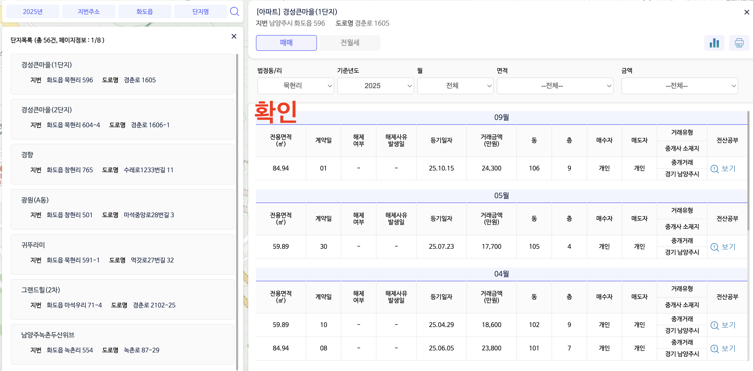Open the 면적 filter dropdown
Screen dimensions: 753x371
point(555,86)
